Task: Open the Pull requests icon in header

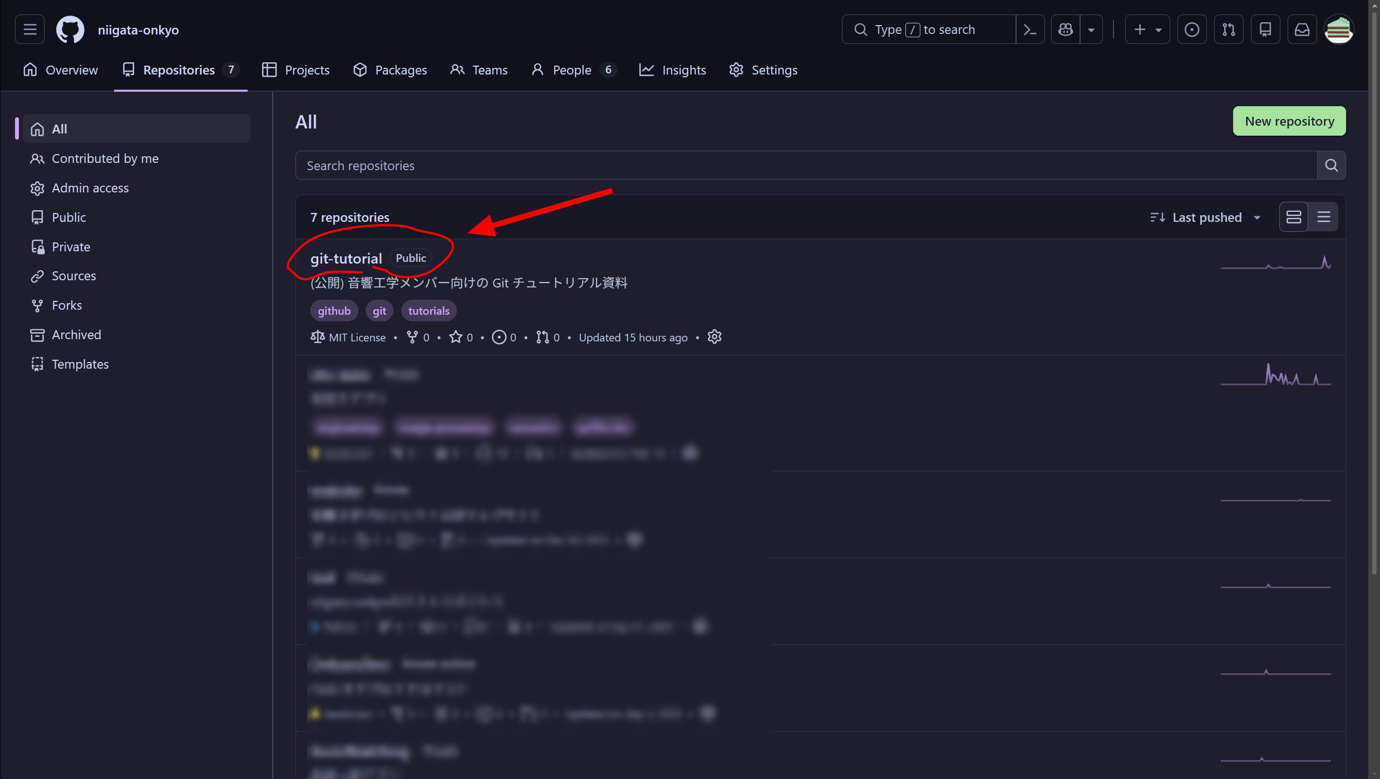Action: tap(1229, 29)
